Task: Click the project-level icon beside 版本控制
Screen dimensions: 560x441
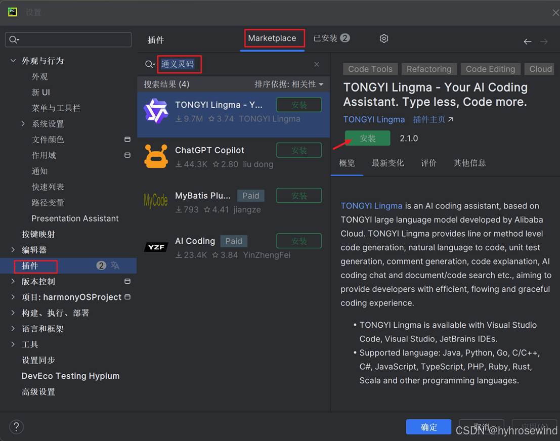Action: (x=127, y=281)
